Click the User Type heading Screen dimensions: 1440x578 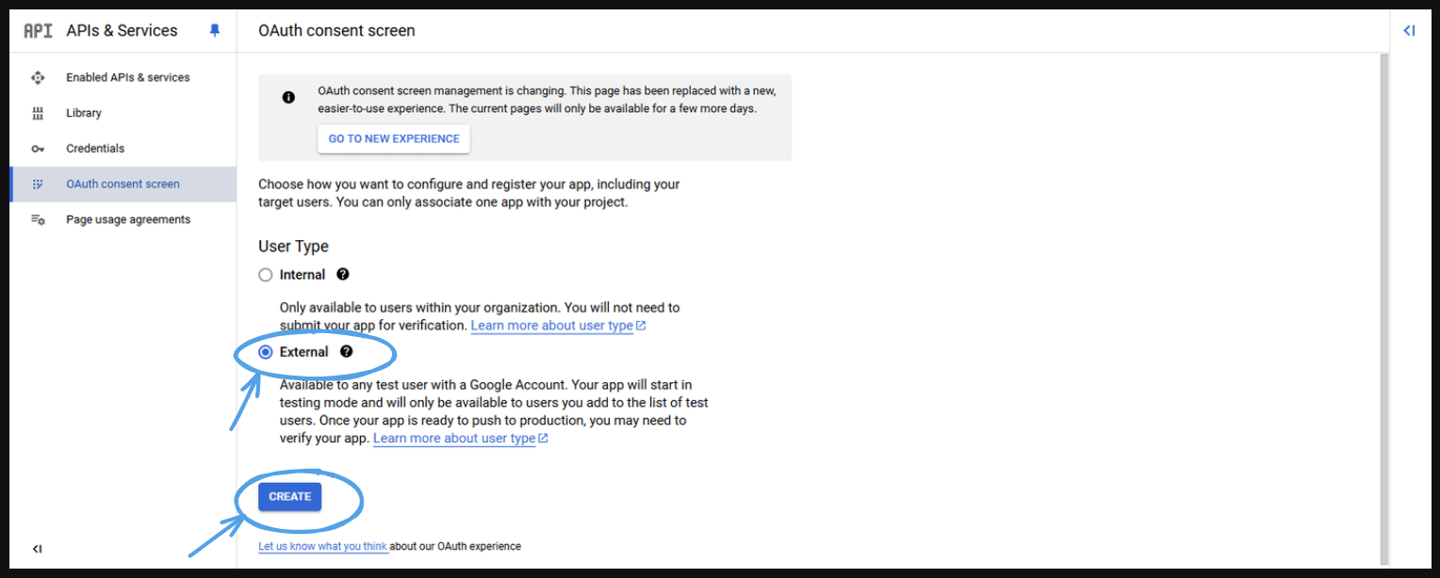[293, 247]
